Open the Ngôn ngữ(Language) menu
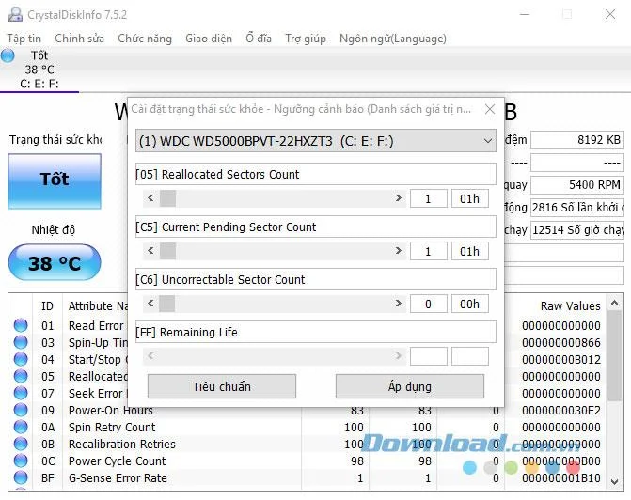 (x=393, y=39)
